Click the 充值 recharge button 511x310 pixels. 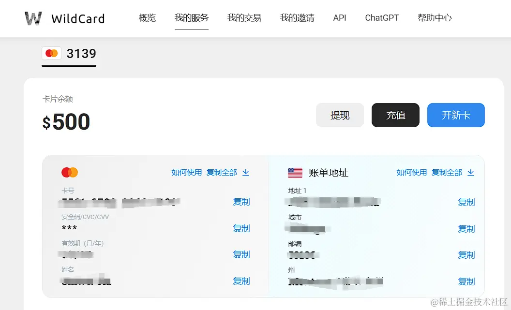click(x=396, y=115)
